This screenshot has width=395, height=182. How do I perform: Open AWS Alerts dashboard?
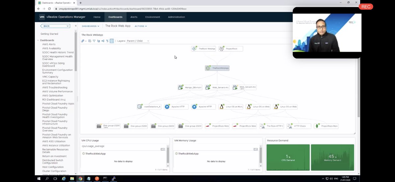49,44
